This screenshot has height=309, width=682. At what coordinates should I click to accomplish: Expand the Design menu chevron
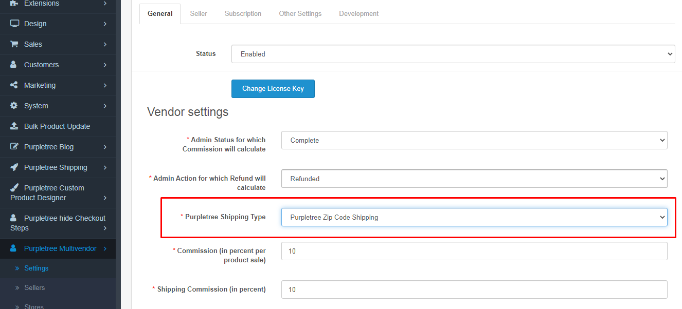[x=105, y=24]
